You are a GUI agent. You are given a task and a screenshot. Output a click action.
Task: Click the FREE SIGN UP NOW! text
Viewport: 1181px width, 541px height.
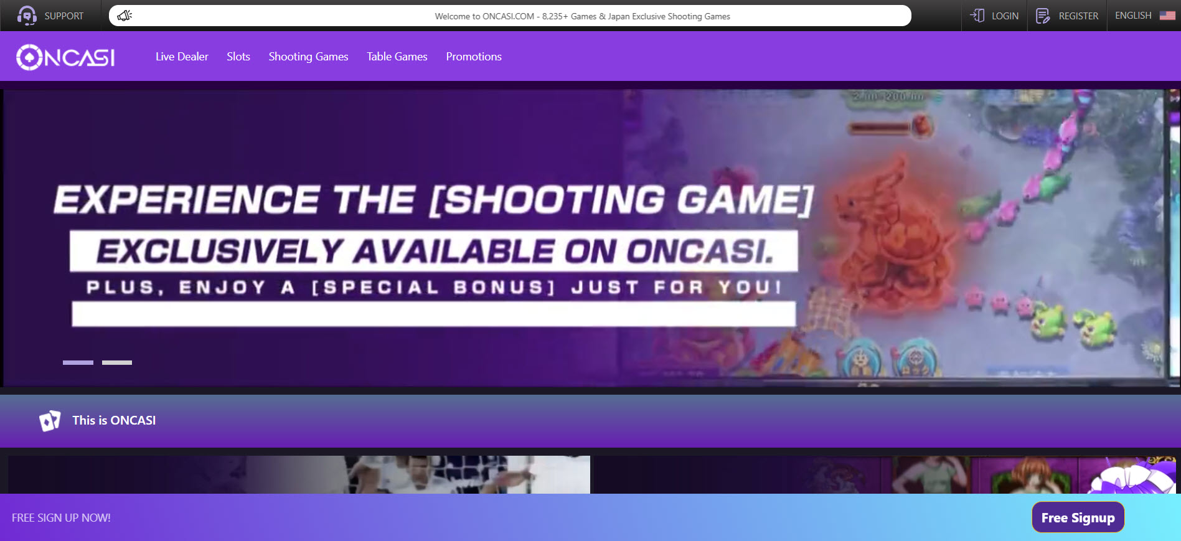coord(61,518)
